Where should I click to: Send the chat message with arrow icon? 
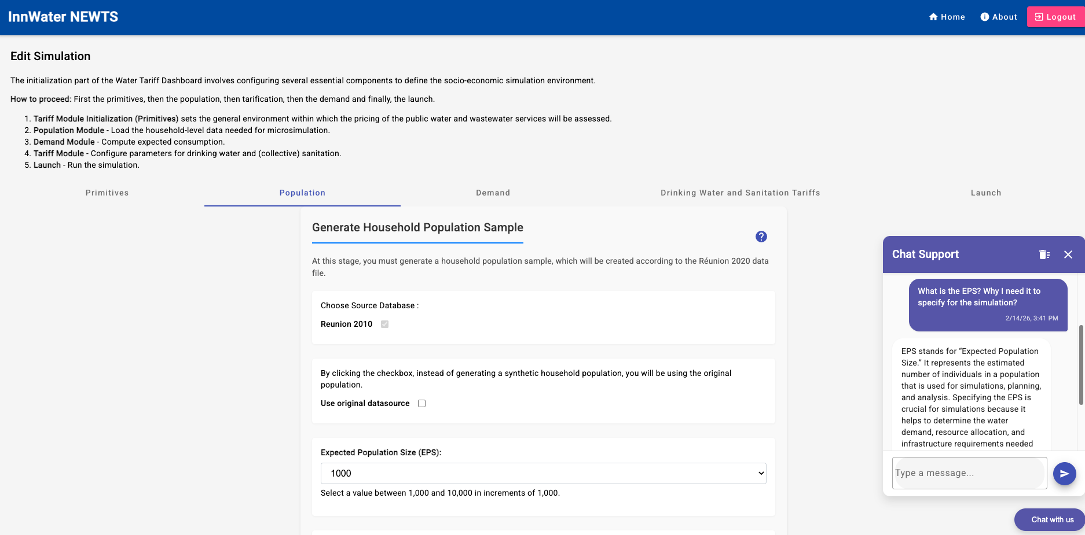tap(1064, 473)
